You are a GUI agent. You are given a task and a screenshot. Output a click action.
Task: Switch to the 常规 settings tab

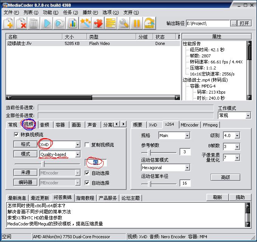click(13, 125)
